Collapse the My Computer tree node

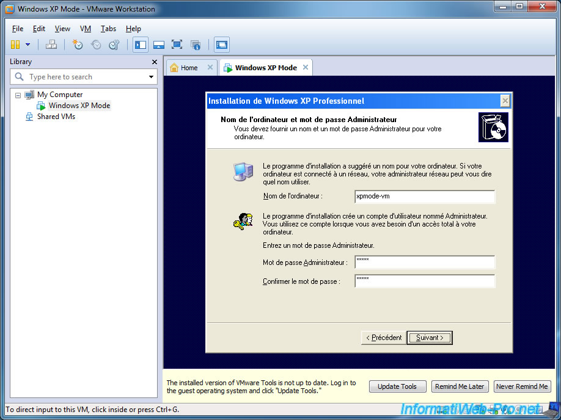(18, 95)
